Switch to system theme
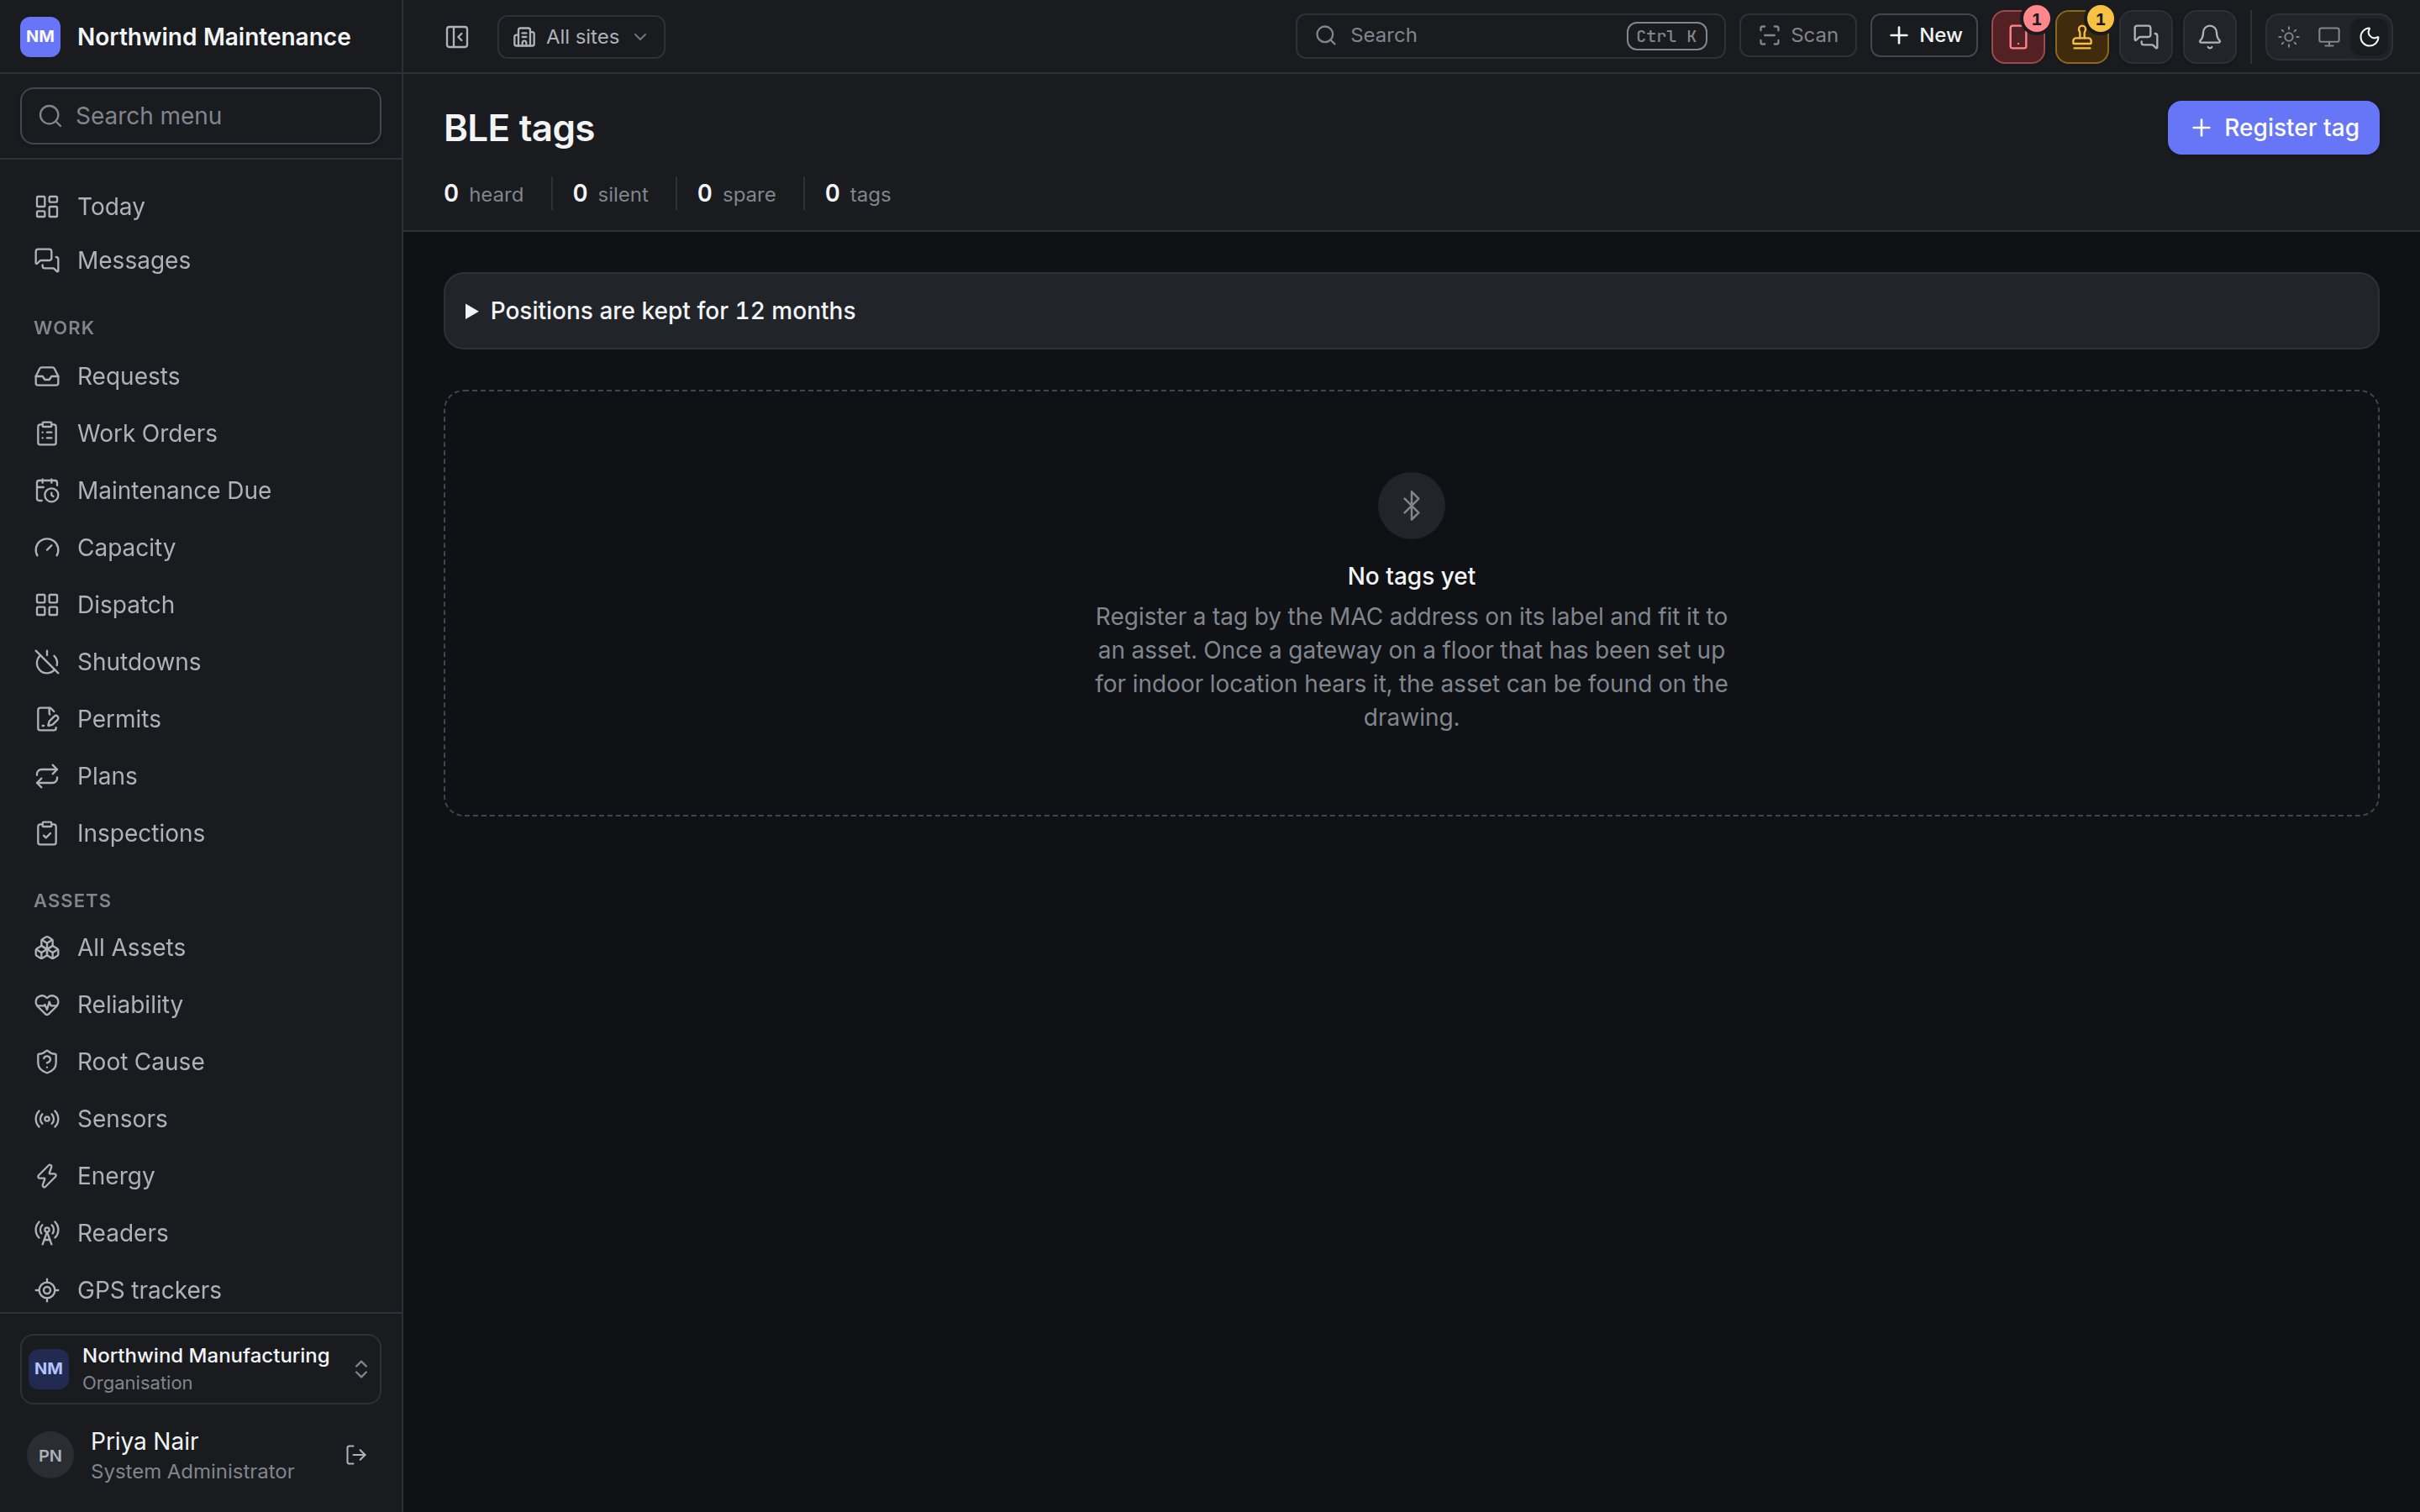The image size is (2420, 1512). (x=2329, y=37)
